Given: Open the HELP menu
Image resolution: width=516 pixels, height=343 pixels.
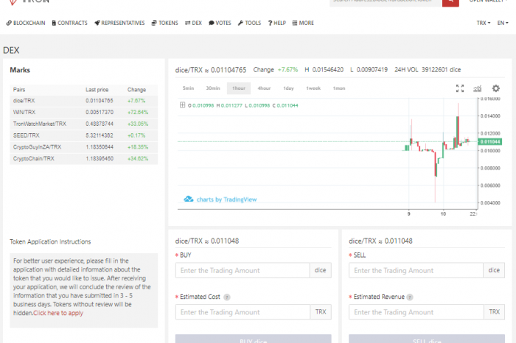Looking at the screenshot, I should pos(276,23).
